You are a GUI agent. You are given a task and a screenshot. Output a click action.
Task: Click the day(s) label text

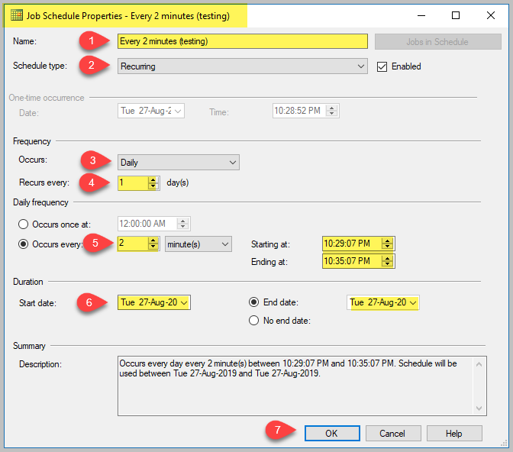pos(178,182)
